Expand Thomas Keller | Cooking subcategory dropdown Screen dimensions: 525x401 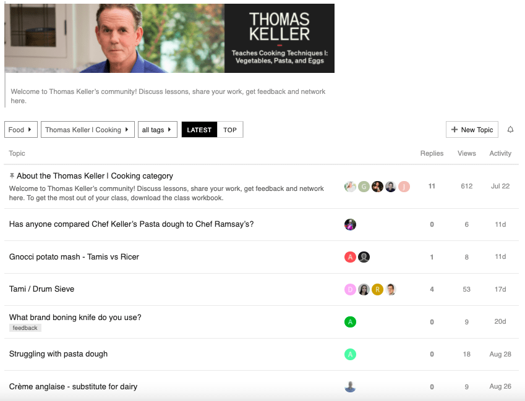pos(88,129)
